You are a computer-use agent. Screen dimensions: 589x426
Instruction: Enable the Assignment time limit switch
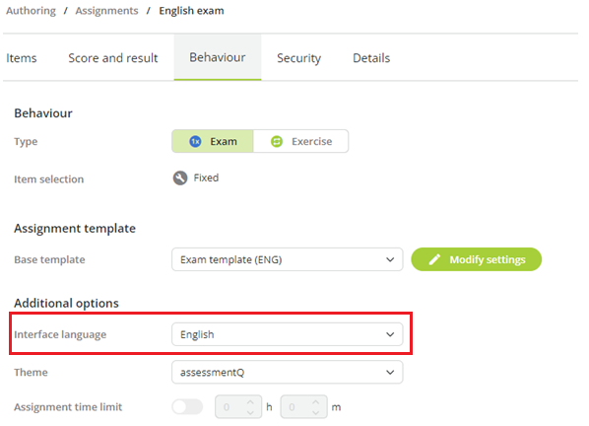pyautogui.click(x=187, y=407)
